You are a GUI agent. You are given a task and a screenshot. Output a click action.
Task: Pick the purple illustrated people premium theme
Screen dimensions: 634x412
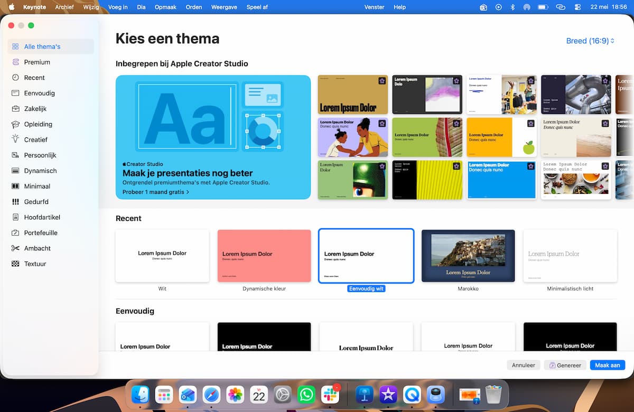click(x=353, y=137)
